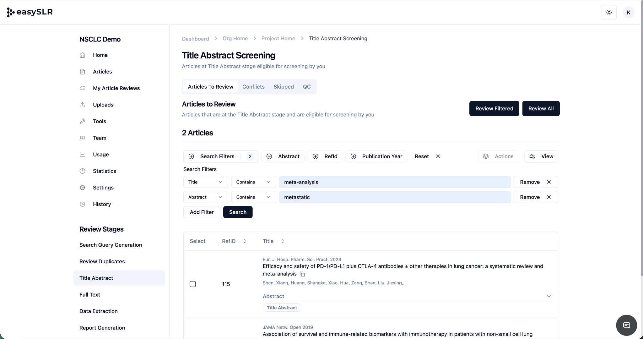Click the Add Filter button
This screenshot has height=339, width=643.
202,212
